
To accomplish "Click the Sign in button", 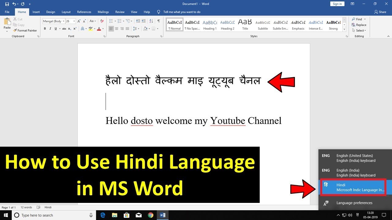I will [337, 4].
